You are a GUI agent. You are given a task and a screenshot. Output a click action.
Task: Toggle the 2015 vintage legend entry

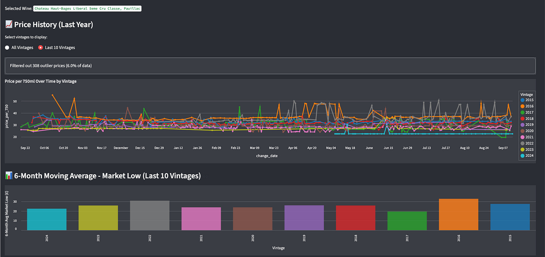[527, 100]
